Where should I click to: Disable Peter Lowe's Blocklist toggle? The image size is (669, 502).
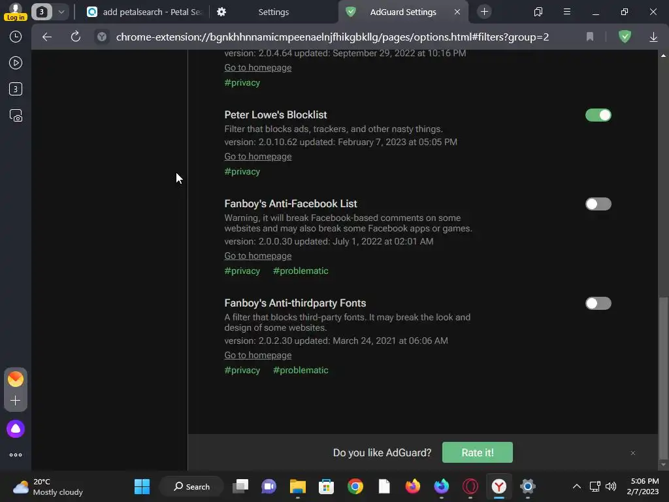[598, 115]
